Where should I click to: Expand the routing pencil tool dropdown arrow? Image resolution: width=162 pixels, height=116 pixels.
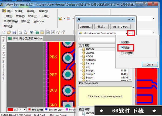[65, 18]
